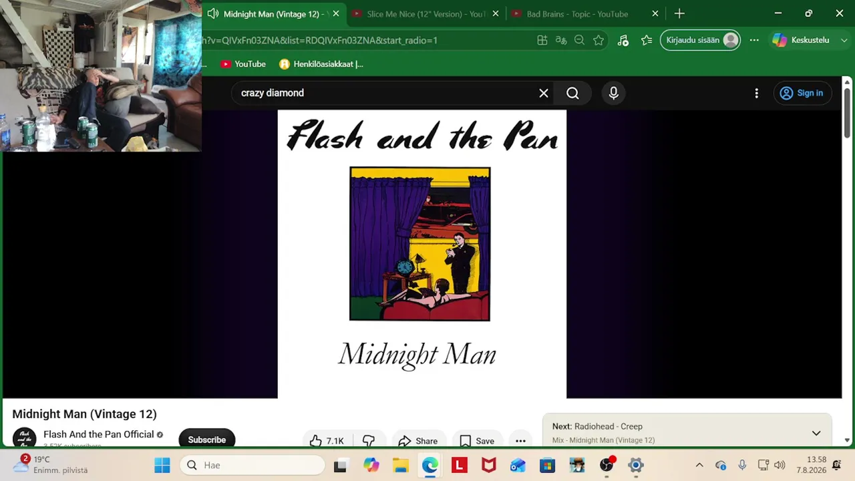The width and height of the screenshot is (855, 481).
Task: Open OBS Studio from the taskbar
Action: (607, 465)
